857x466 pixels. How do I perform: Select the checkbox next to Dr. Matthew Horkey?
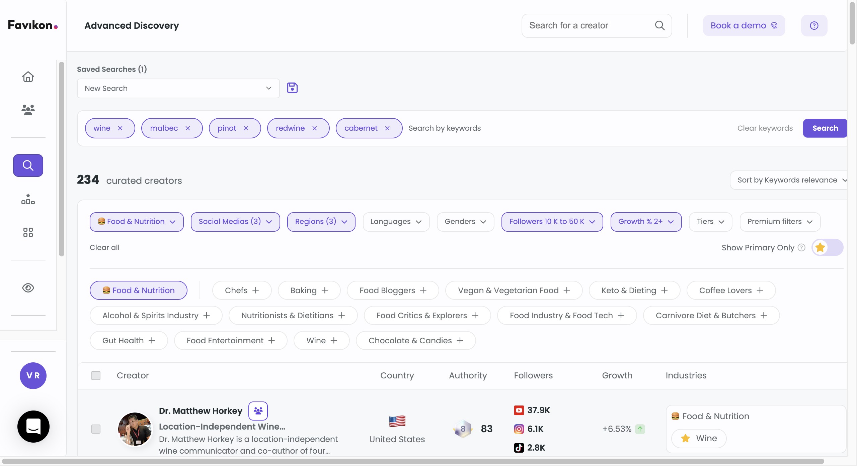pos(96,429)
